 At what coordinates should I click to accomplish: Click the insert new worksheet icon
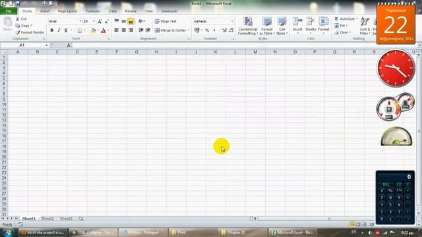80,219
